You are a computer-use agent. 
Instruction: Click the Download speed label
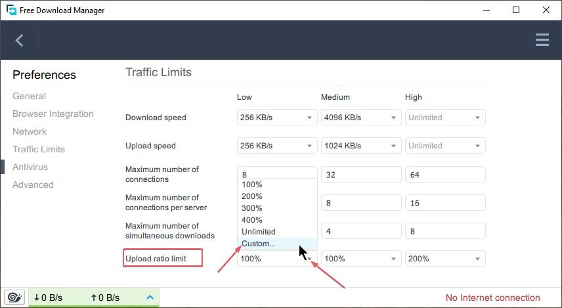point(156,118)
